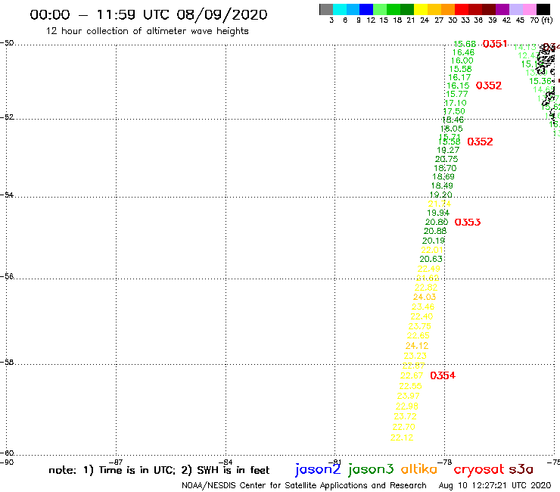Click the red track label 0354
The image size is (560, 492).
click(x=443, y=375)
